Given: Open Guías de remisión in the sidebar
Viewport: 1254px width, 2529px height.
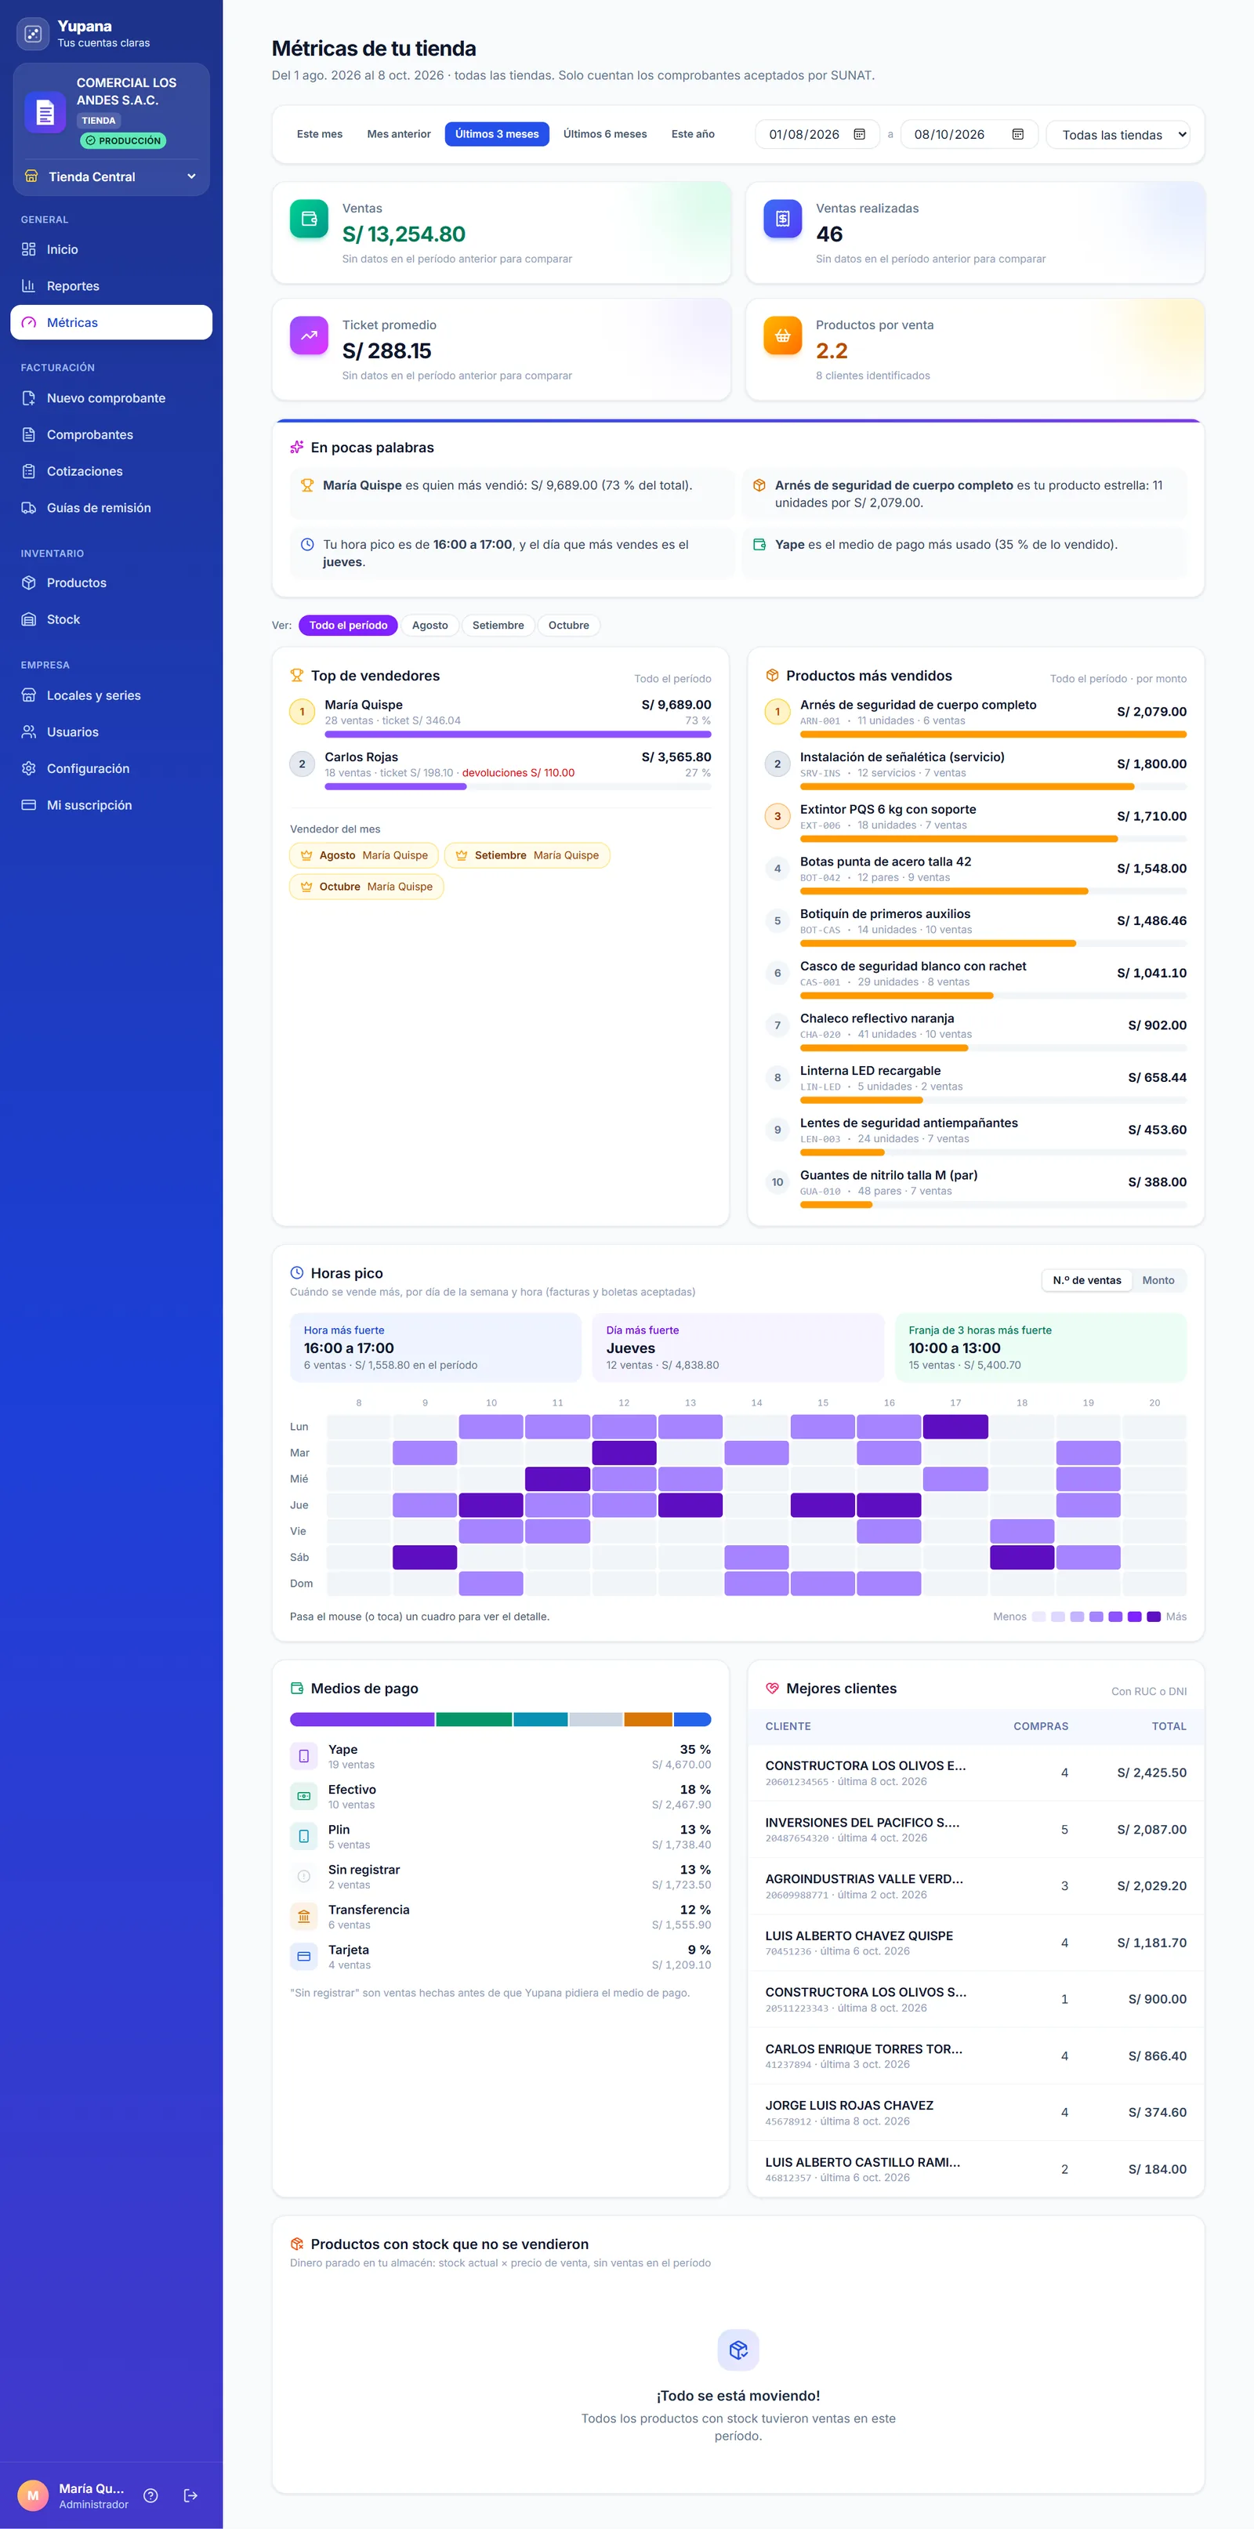Looking at the screenshot, I should point(111,507).
